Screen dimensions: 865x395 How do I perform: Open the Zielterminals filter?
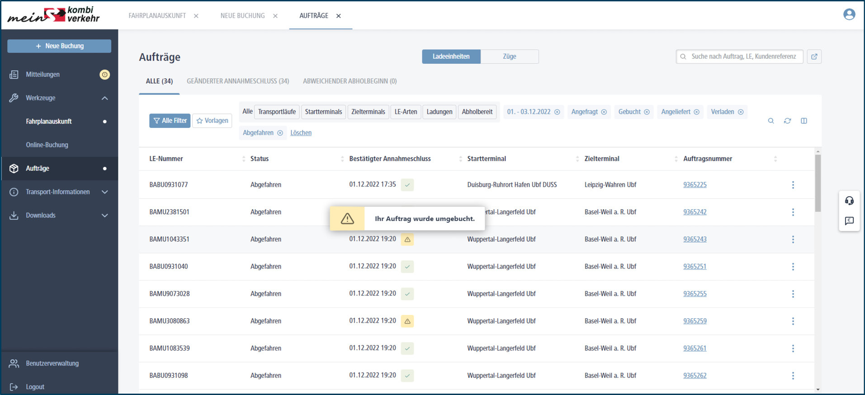point(368,112)
